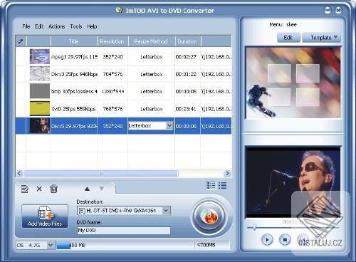Click the properties document icon

25,189
